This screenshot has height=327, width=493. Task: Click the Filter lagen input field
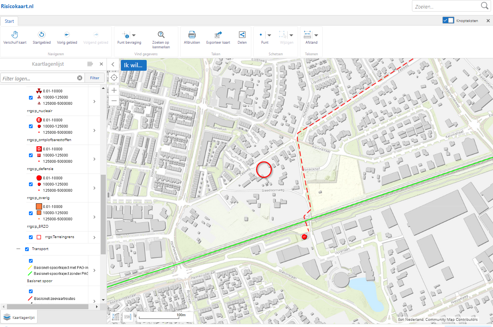pos(38,78)
